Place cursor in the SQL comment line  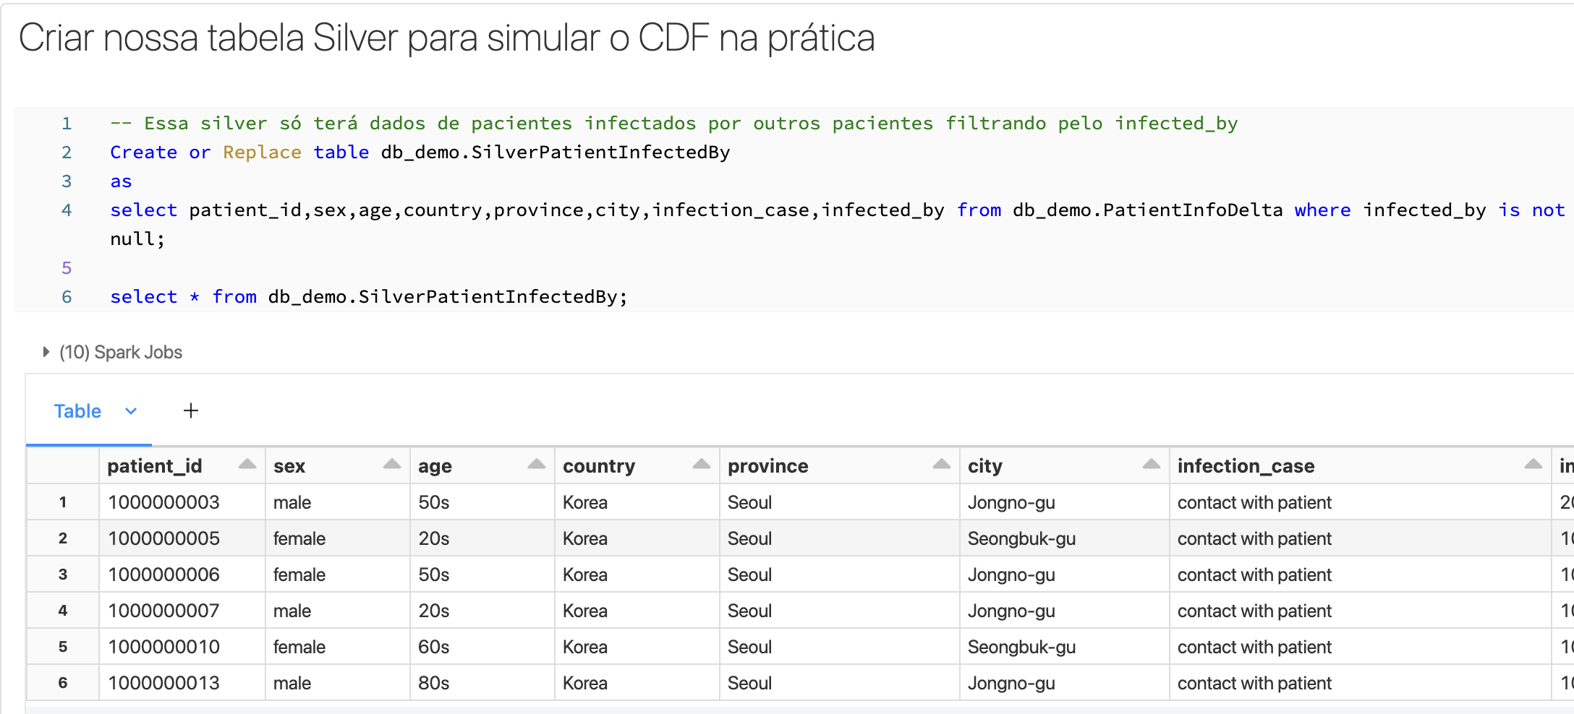click(673, 124)
